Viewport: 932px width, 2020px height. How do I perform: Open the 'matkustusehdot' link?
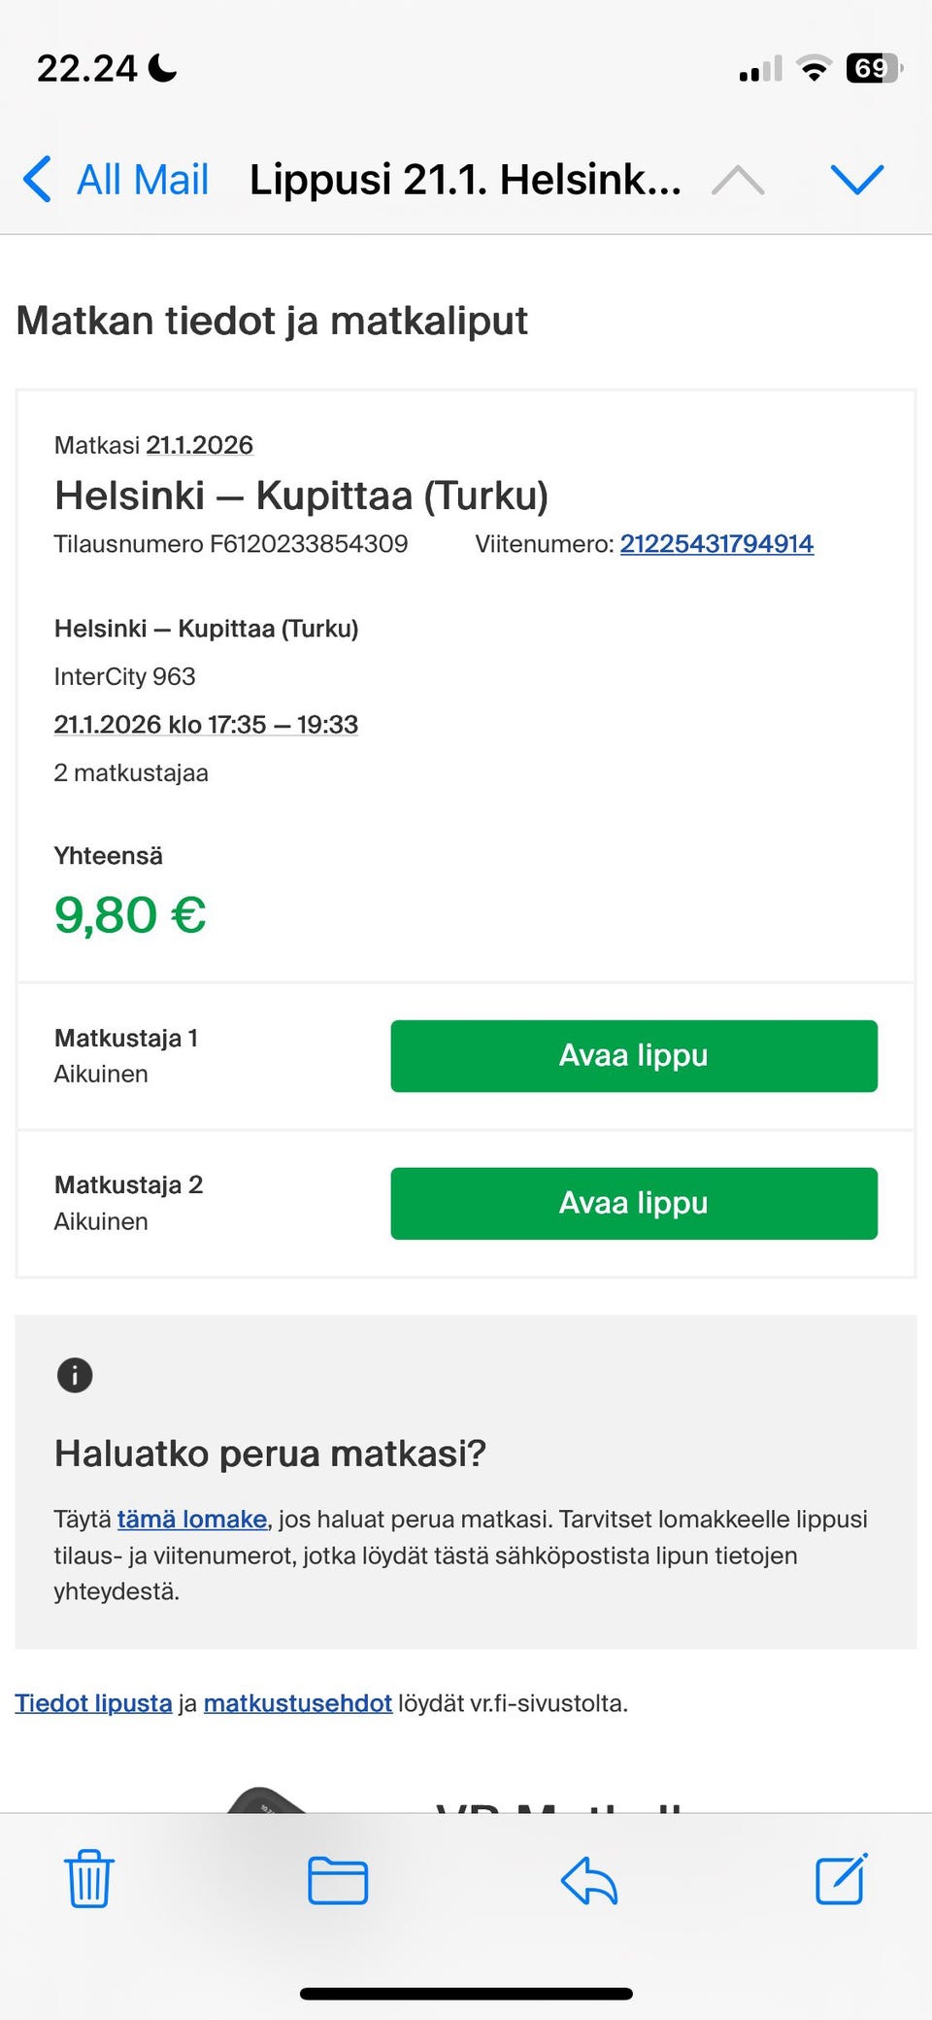[x=297, y=1703]
